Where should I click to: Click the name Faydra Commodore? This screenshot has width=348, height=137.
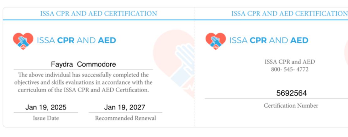click(83, 65)
